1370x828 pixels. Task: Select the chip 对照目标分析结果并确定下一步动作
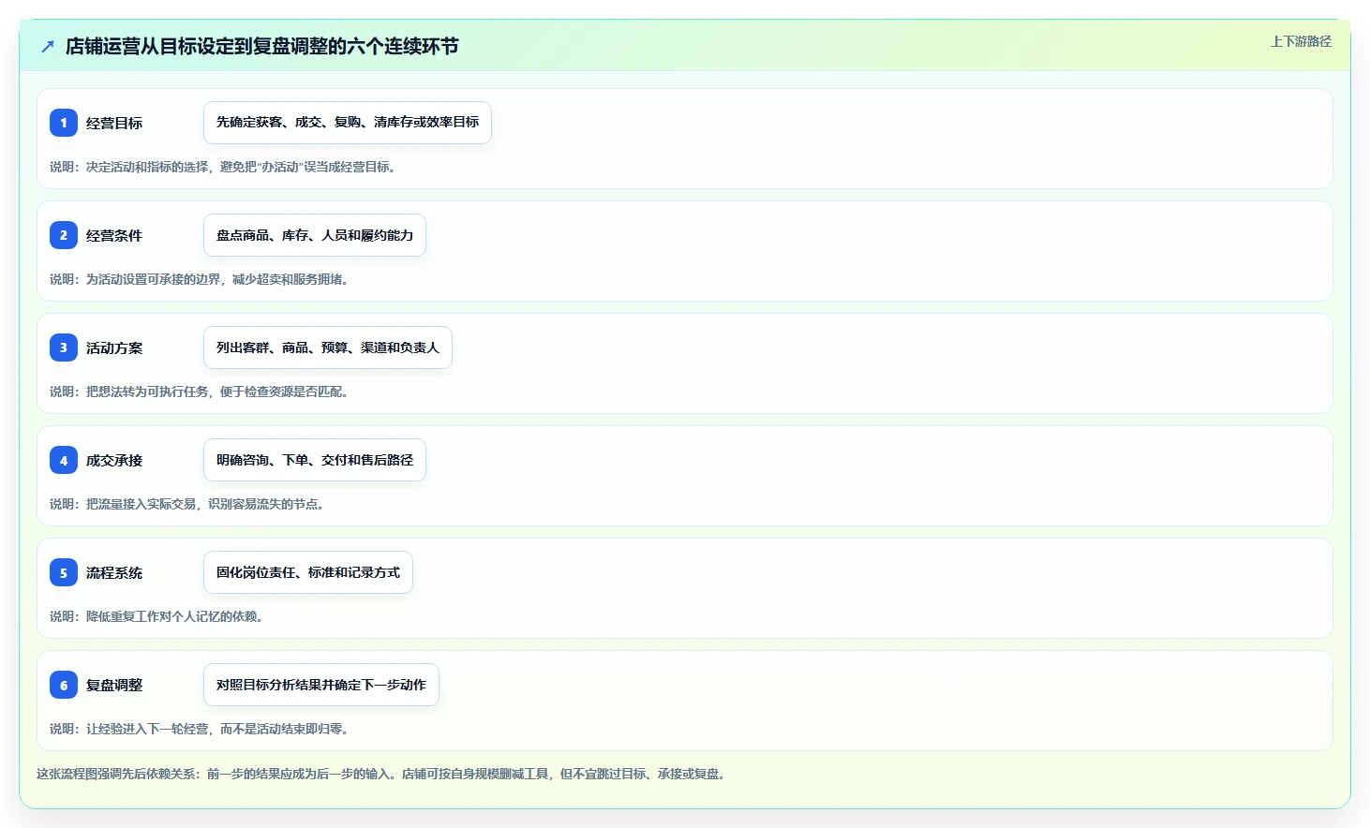pyautogui.click(x=321, y=685)
